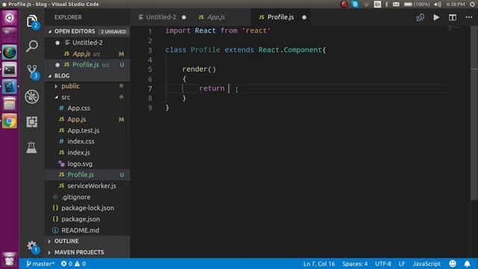The image size is (478, 269).
Task: Change language mode via JavaScript
Action: pos(426,264)
